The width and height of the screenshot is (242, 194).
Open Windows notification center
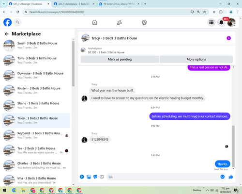pyautogui.click(x=236, y=190)
